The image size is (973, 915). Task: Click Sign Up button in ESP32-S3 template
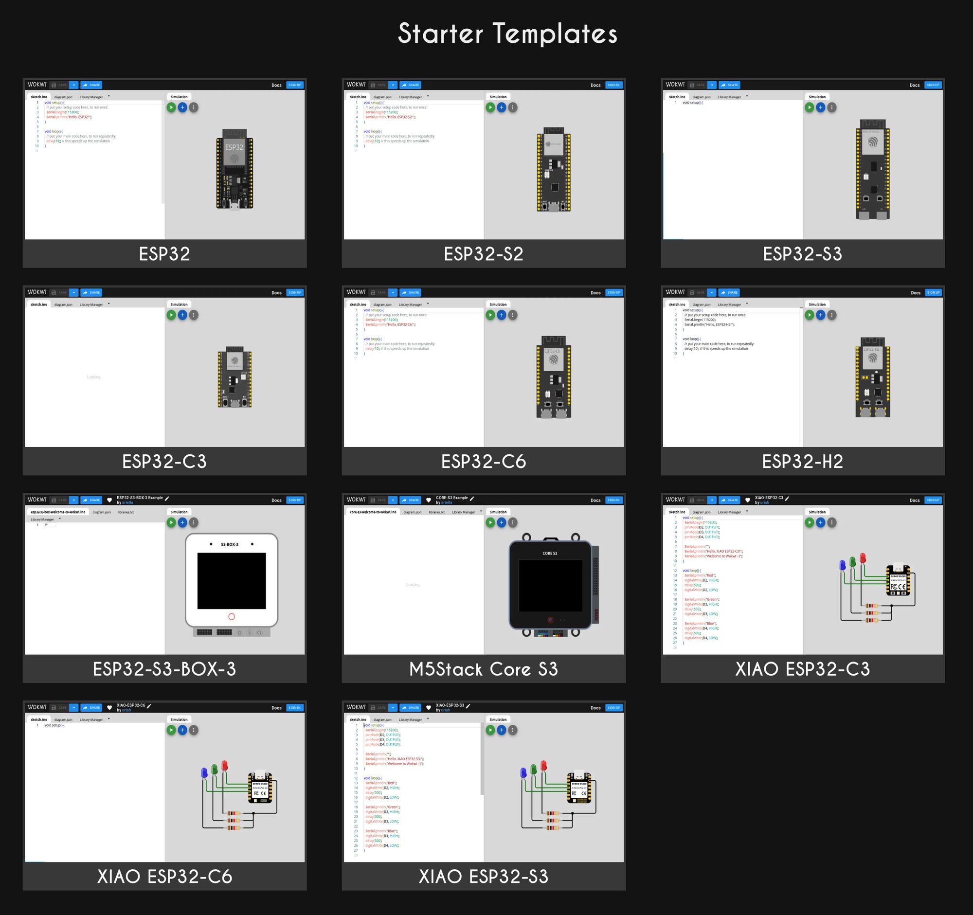(x=933, y=85)
